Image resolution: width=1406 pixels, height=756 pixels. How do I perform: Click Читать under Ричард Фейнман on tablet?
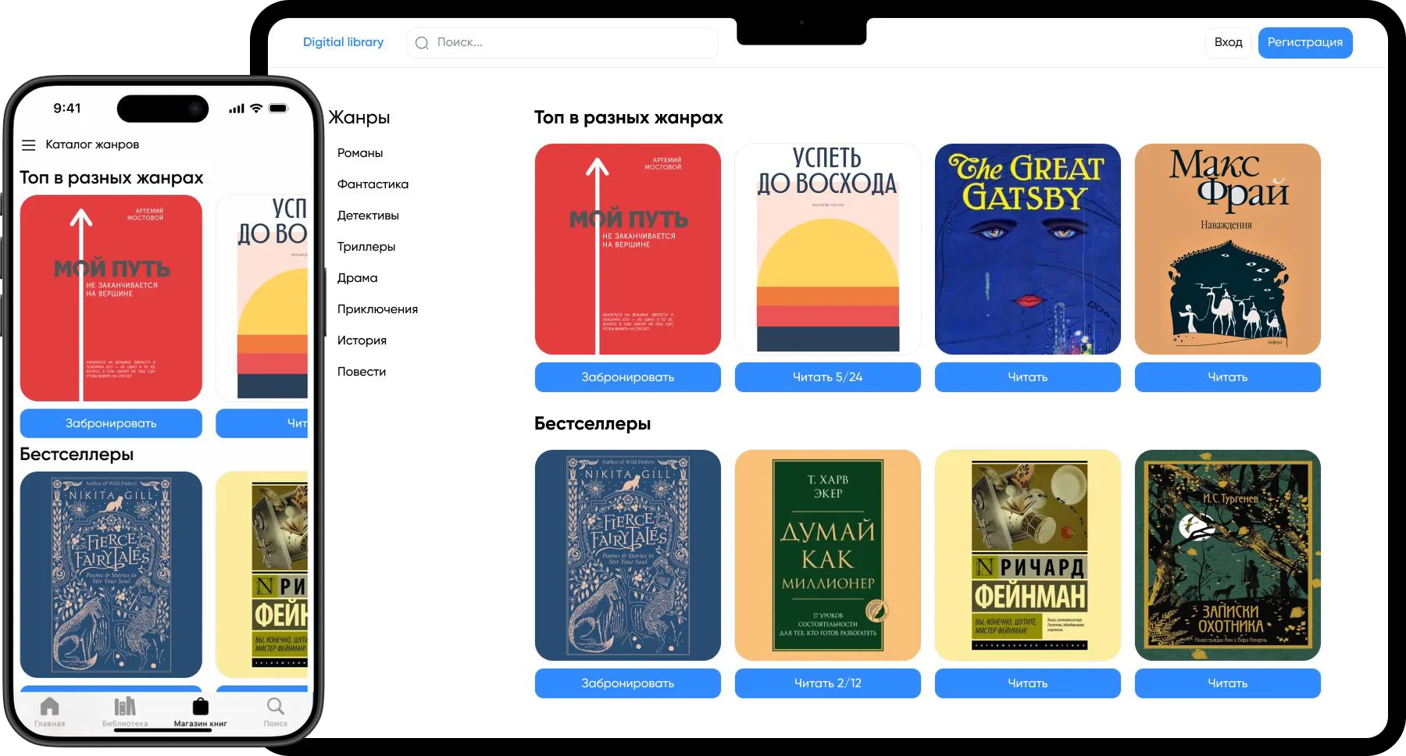[1028, 683]
